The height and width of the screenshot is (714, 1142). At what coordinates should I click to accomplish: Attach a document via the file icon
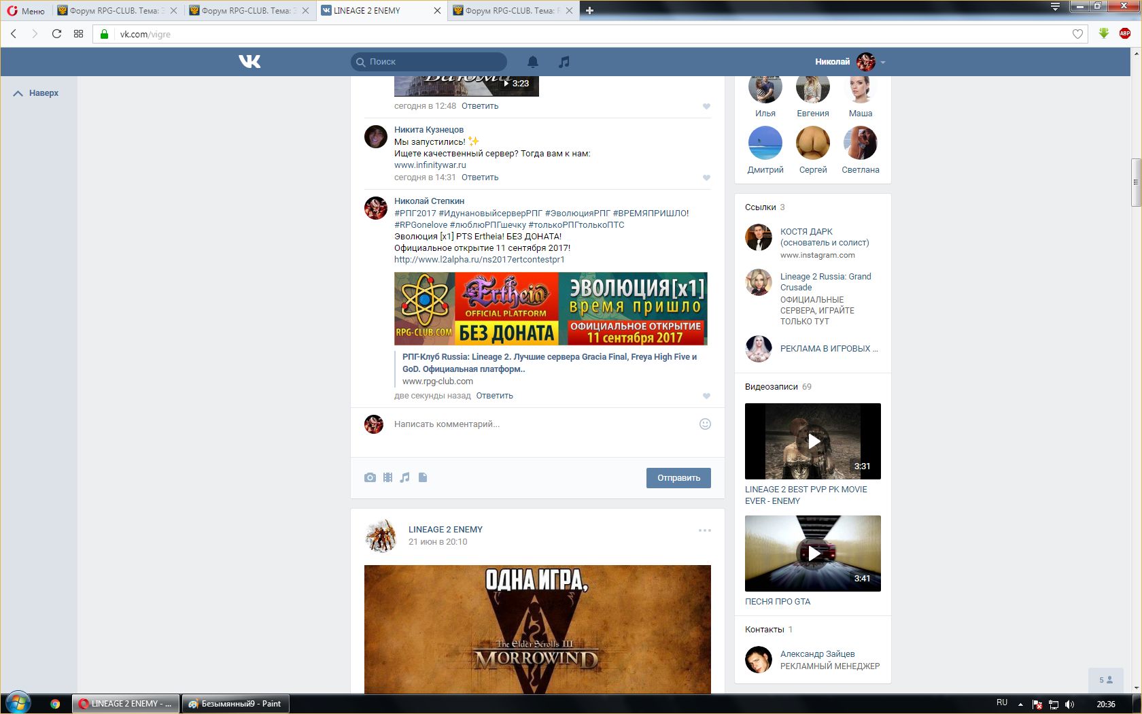423,477
